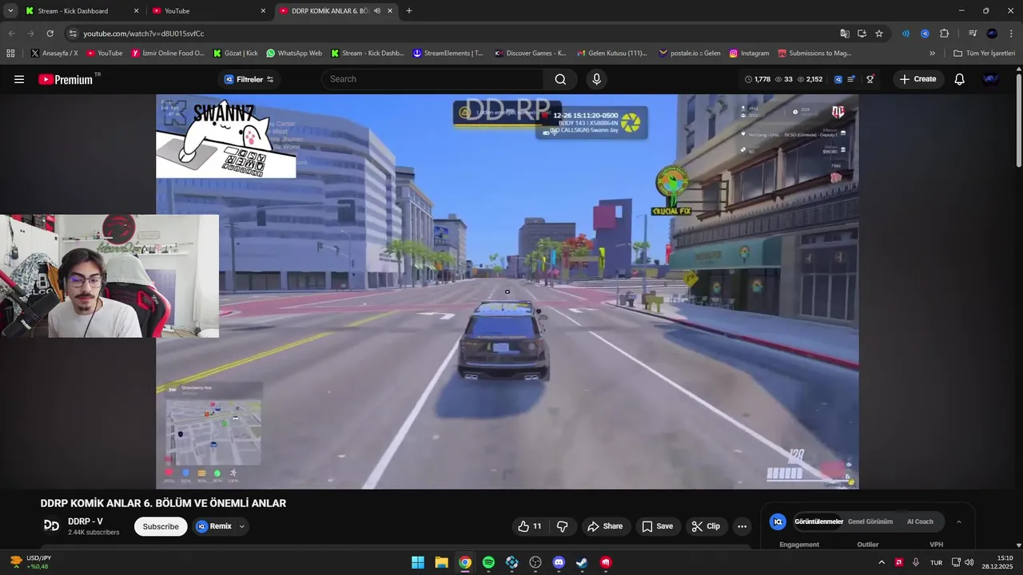Open more actions three-dot menu
Screen dimensions: 1023x575
tap(742, 526)
